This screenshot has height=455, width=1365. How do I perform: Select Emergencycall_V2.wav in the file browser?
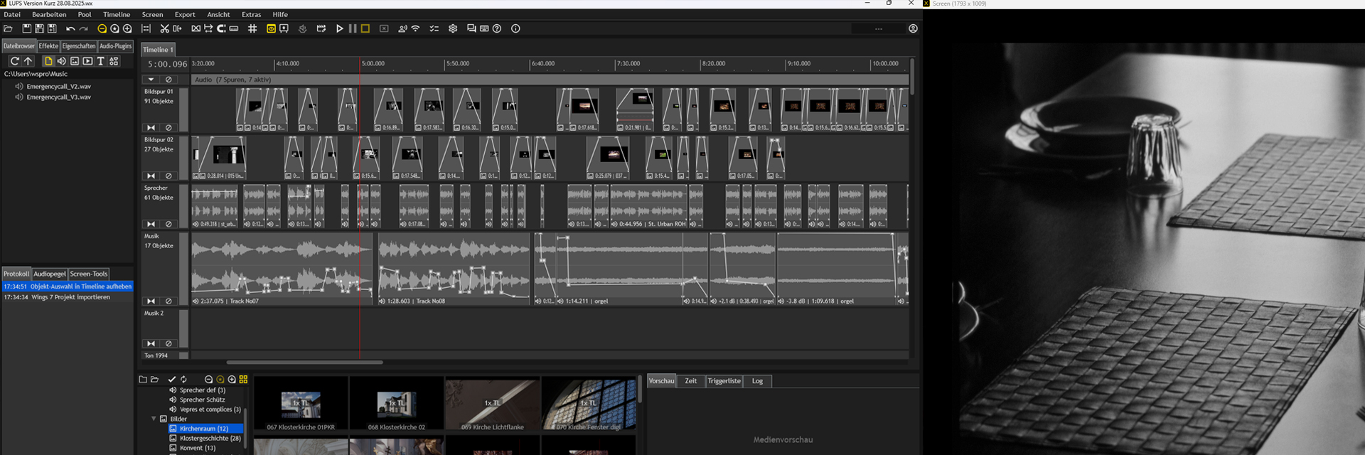(59, 87)
